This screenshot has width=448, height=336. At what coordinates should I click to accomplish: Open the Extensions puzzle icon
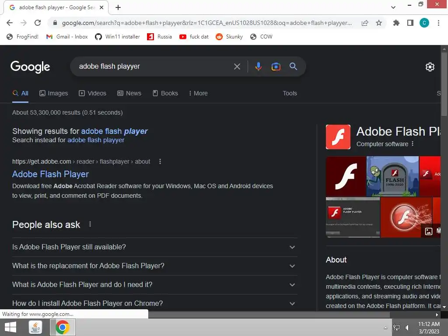pos(396,23)
